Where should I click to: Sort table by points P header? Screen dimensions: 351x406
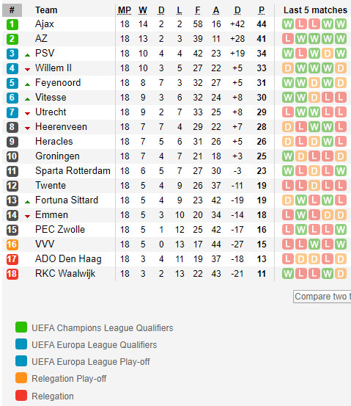click(262, 10)
